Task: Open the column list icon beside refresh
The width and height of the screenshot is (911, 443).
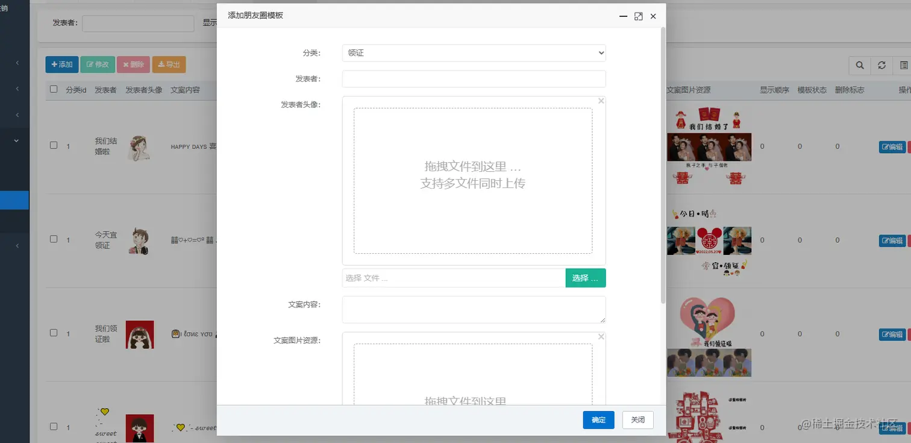Action: click(x=903, y=65)
